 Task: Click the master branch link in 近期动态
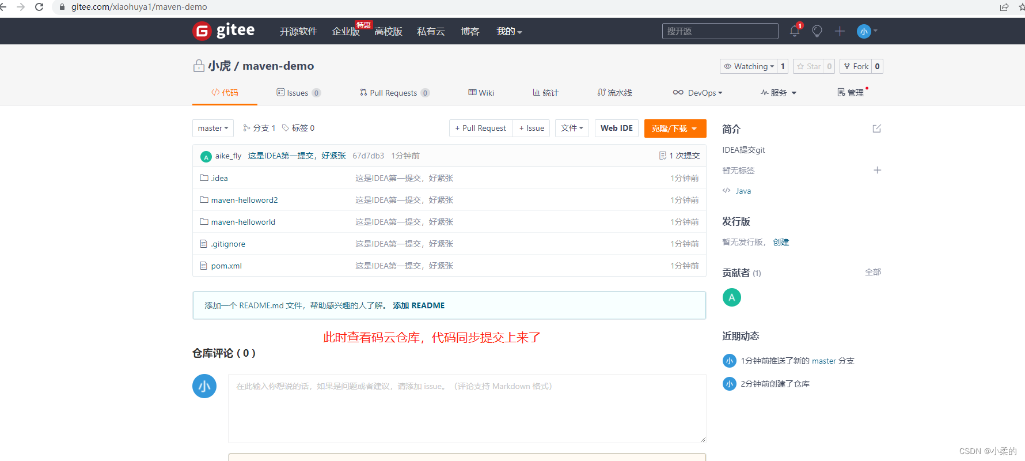click(823, 361)
